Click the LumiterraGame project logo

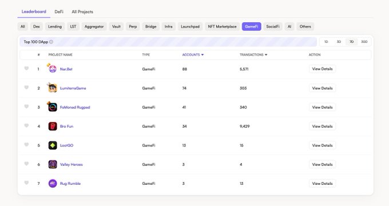point(53,88)
